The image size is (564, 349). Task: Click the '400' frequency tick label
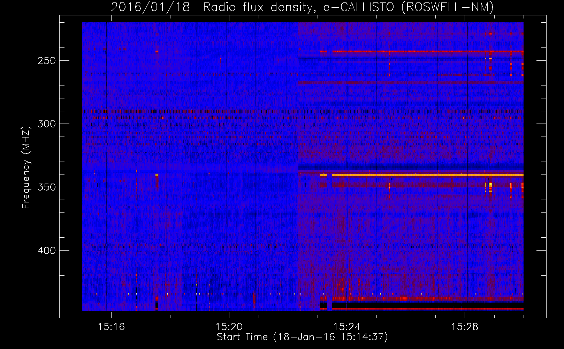click(x=47, y=251)
